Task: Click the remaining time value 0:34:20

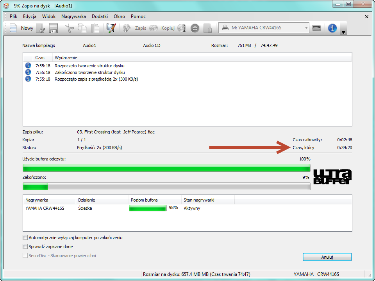Action: click(x=345, y=148)
